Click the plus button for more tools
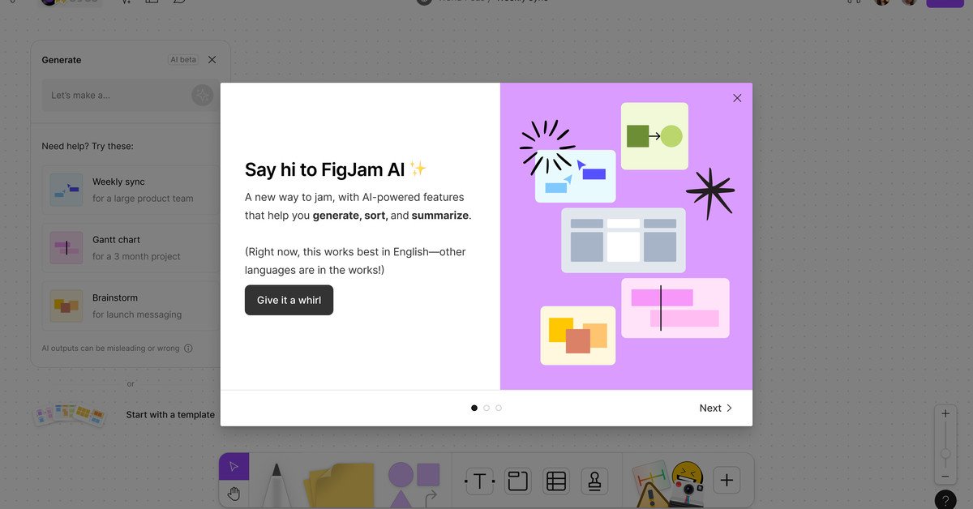Screen dimensions: 973x509 (727, 481)
